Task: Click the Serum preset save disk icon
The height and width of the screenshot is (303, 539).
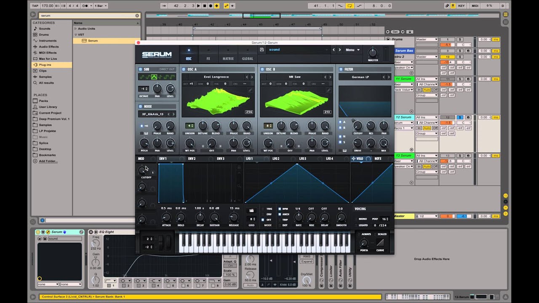Action: [262, 50]
